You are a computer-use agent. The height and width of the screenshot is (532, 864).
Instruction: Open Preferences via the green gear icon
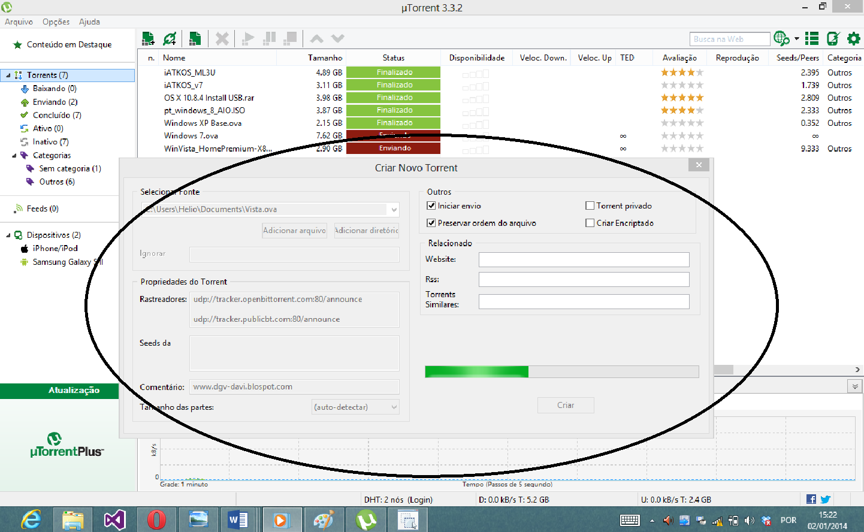pyautogui.click(x=854, y=39)
